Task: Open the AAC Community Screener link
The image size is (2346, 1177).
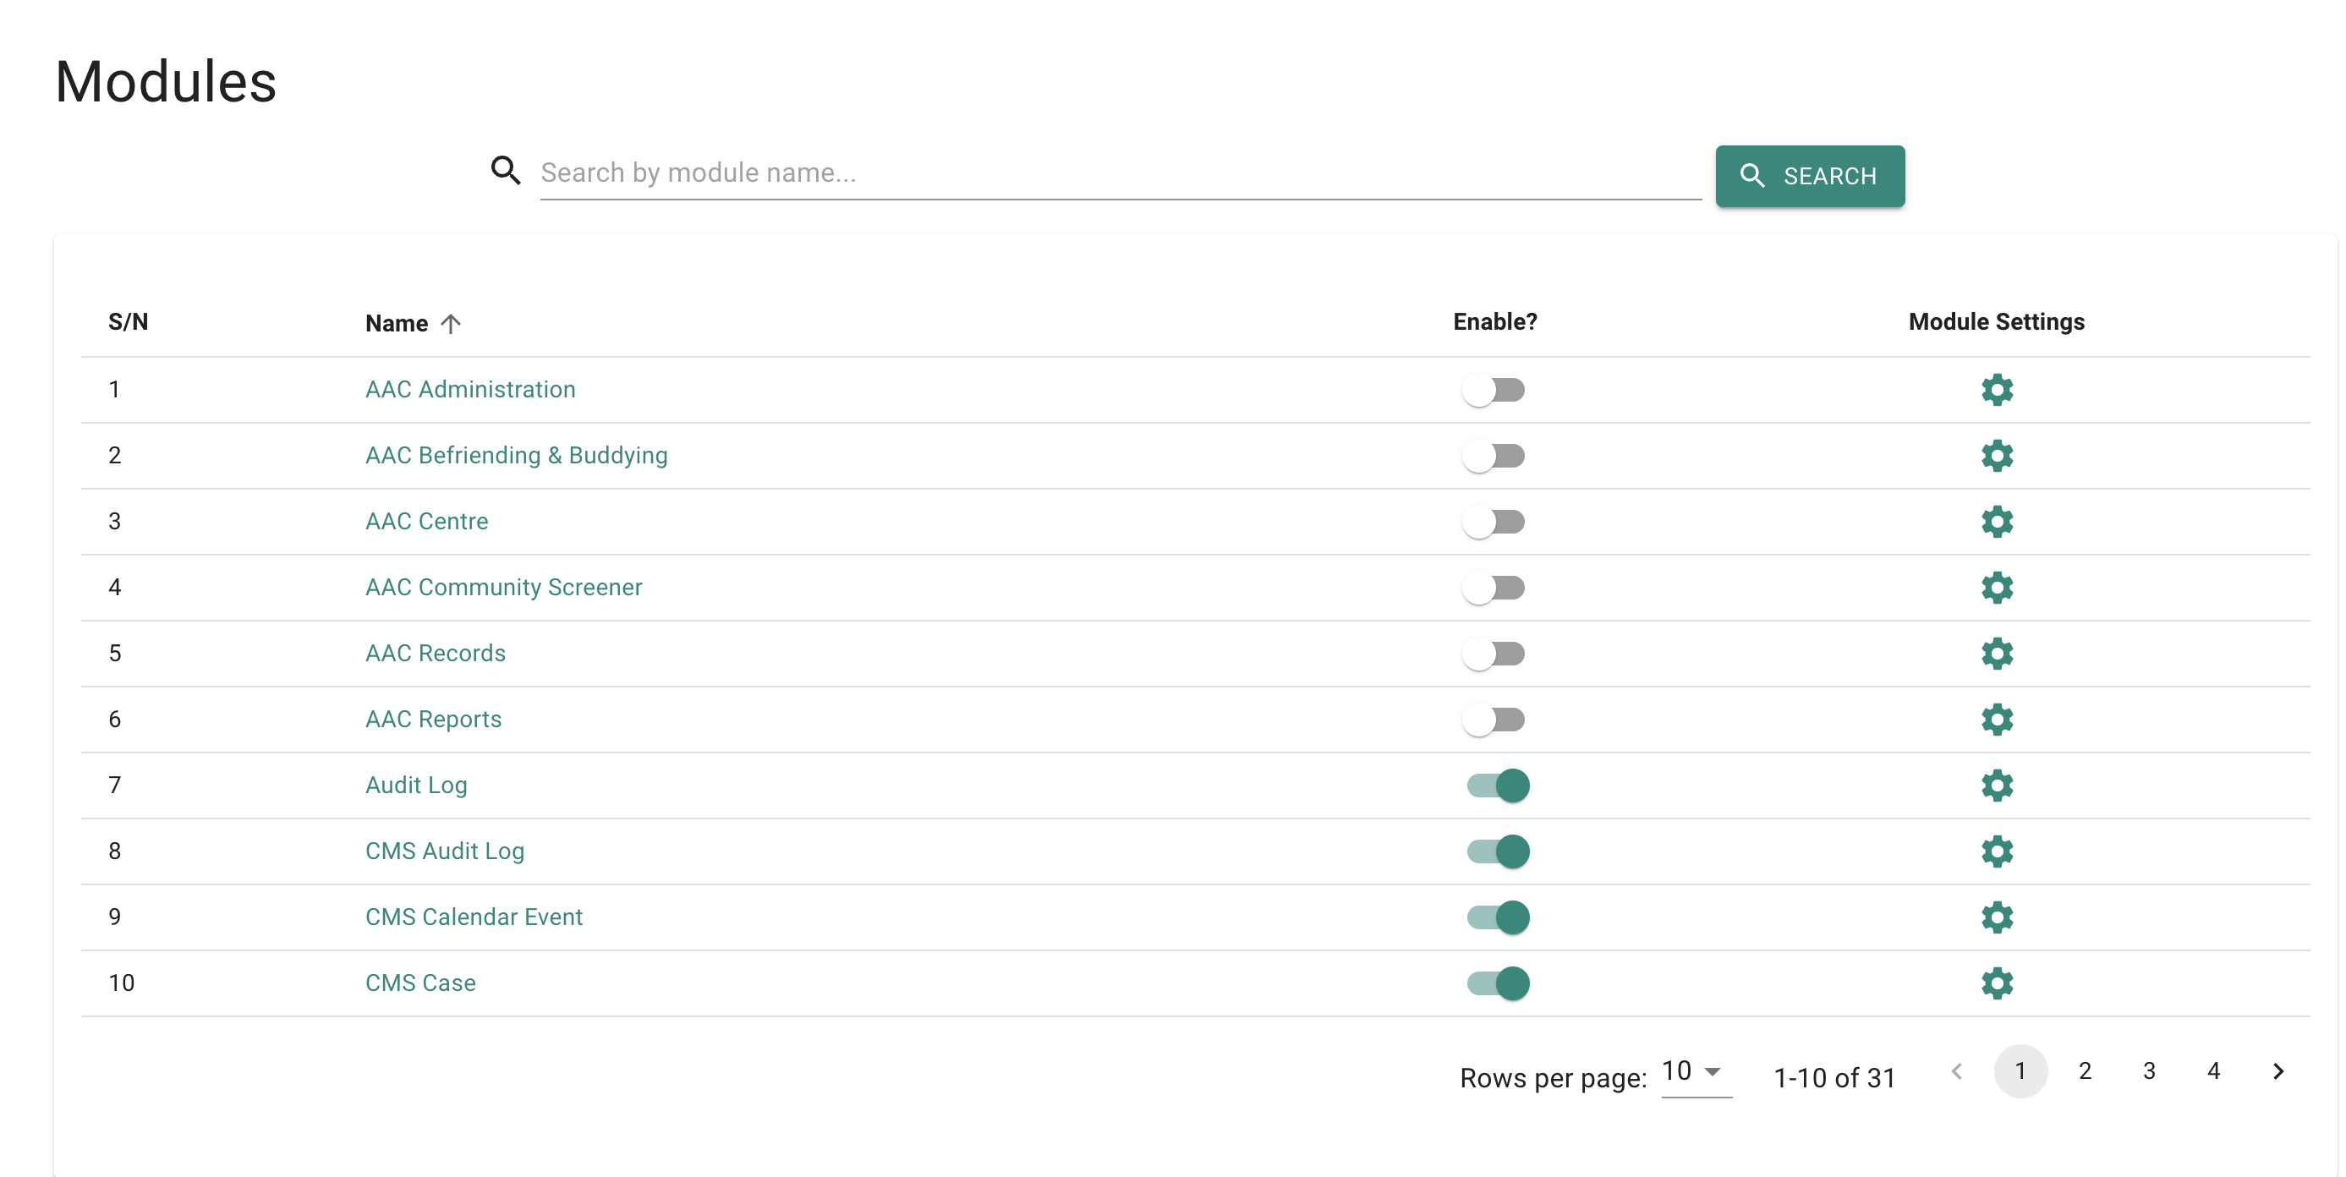Action: 504,587
